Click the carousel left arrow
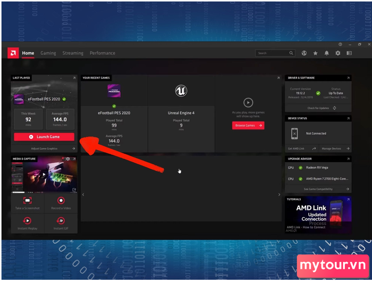The width and height of the screenshot is (372, 282). click(x=83, y=195)
